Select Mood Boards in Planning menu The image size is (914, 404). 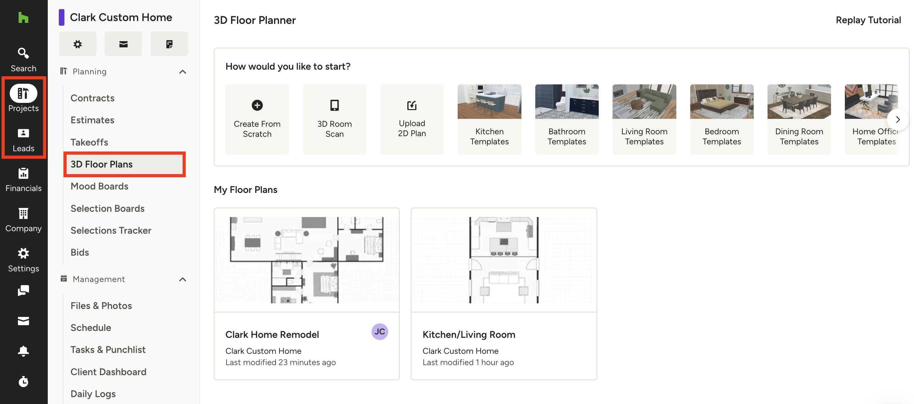coord(99,186)
